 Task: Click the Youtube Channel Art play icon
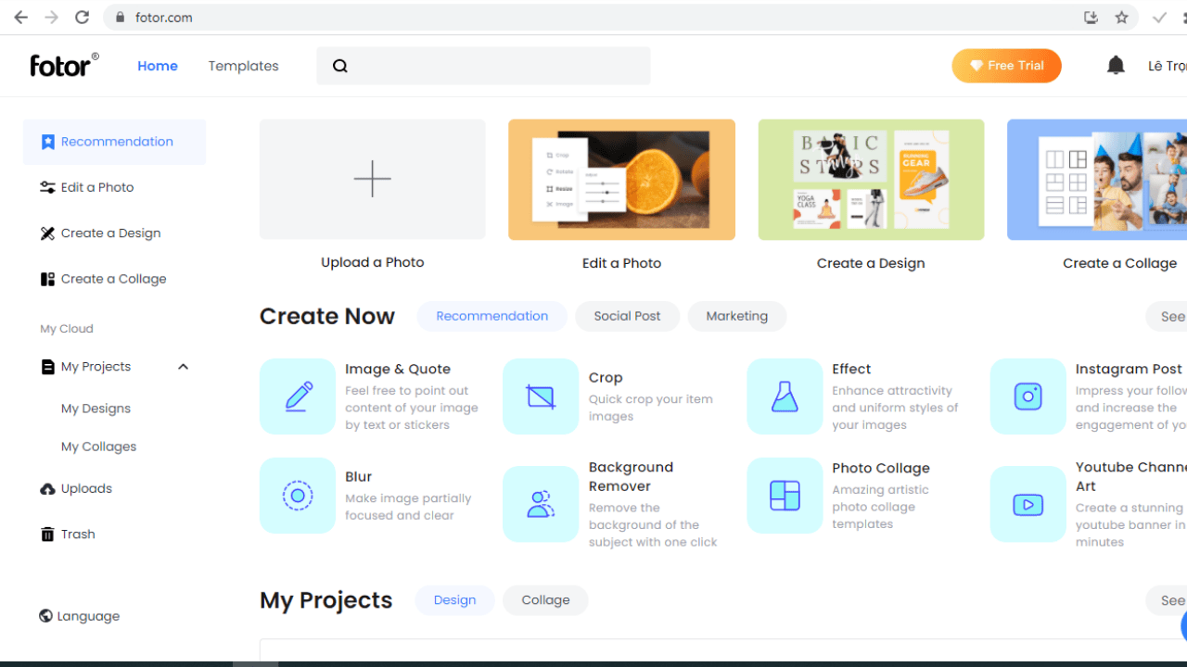pyautogui.click(x=1028, y=504)
